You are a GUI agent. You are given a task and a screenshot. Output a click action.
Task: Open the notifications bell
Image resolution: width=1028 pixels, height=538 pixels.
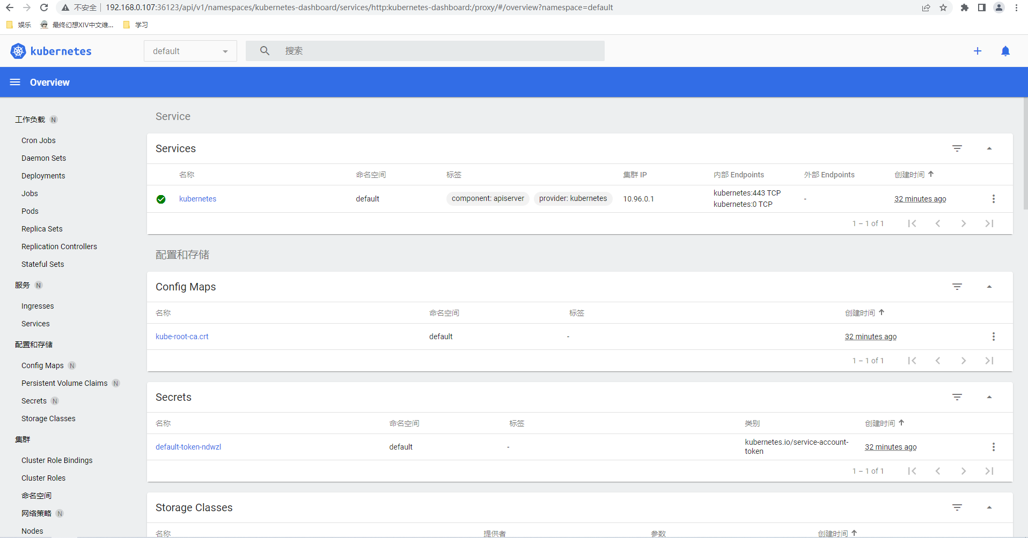[1005, 51]
